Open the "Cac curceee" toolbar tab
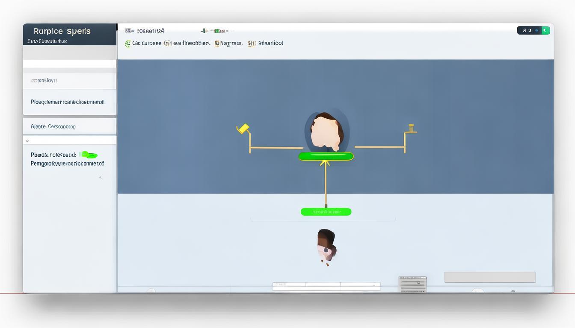The width and height of the screenshot is (575, 328). [147, 43]
